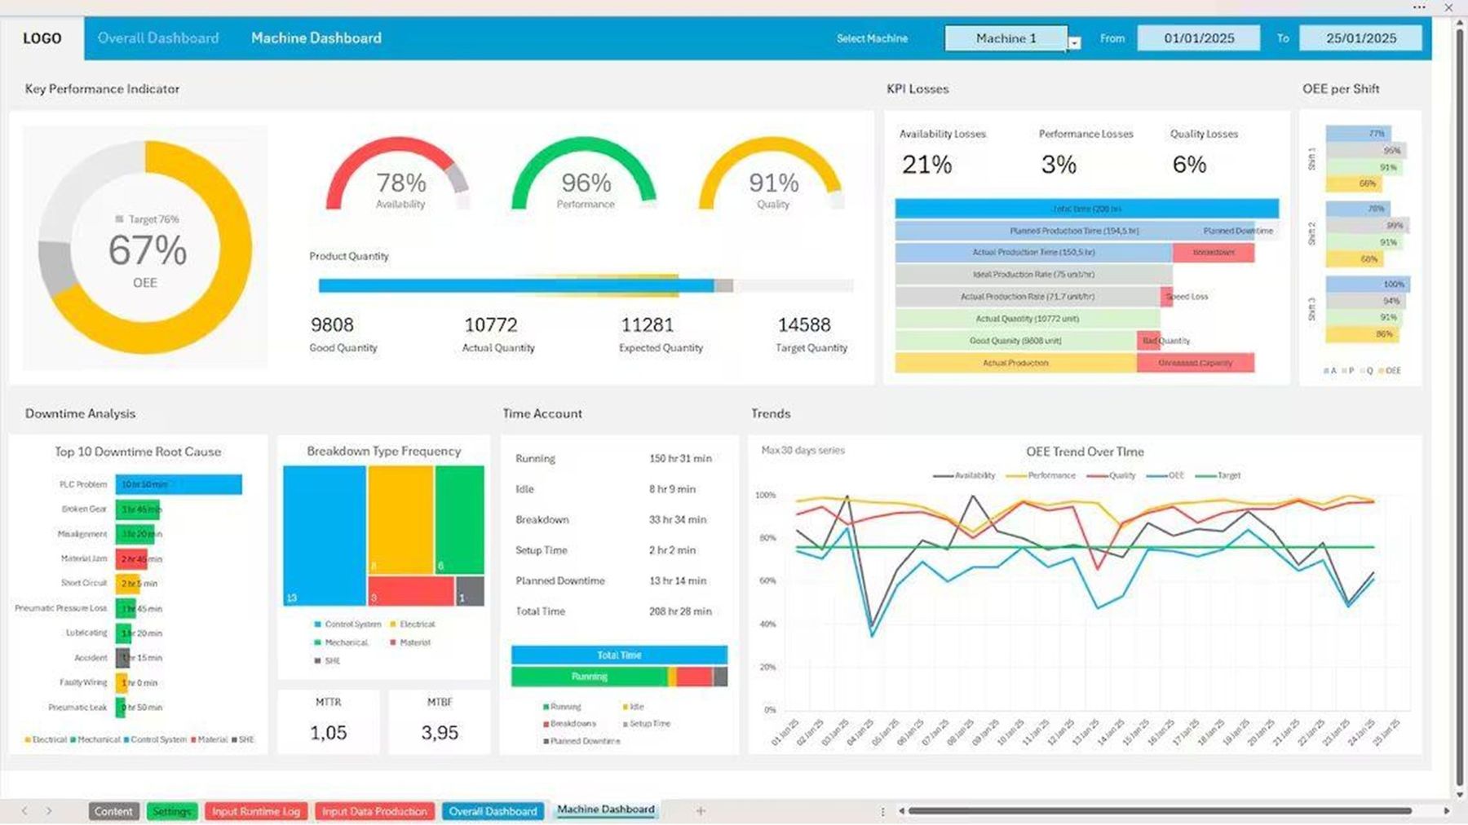The height and width of the screenshot is (825, 1468).
Task: Click the Good Quantity value 9808
Action: (x=332, y=324)
